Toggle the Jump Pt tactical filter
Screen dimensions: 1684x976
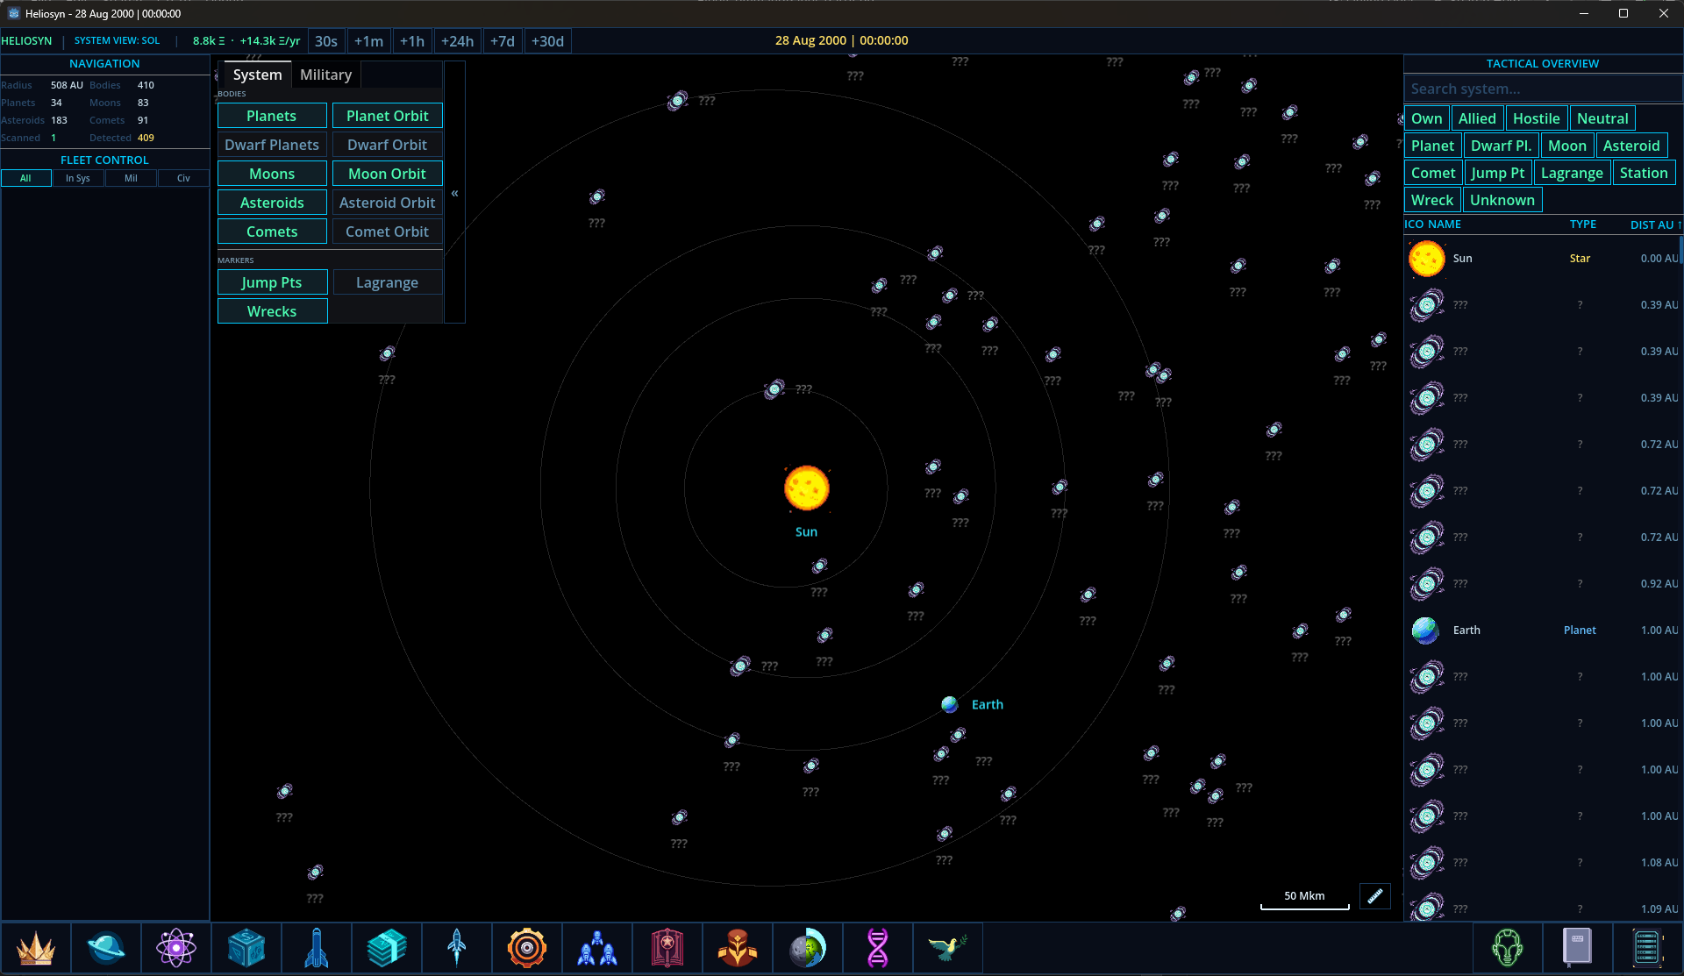(x=1497, y=173)
